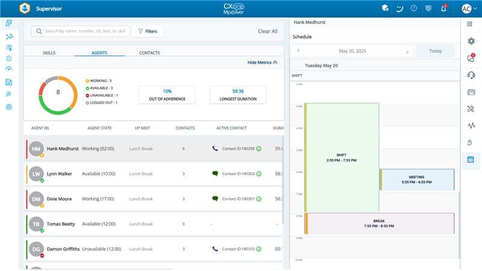Open the settings gear in left sidebar

[9, 107]
